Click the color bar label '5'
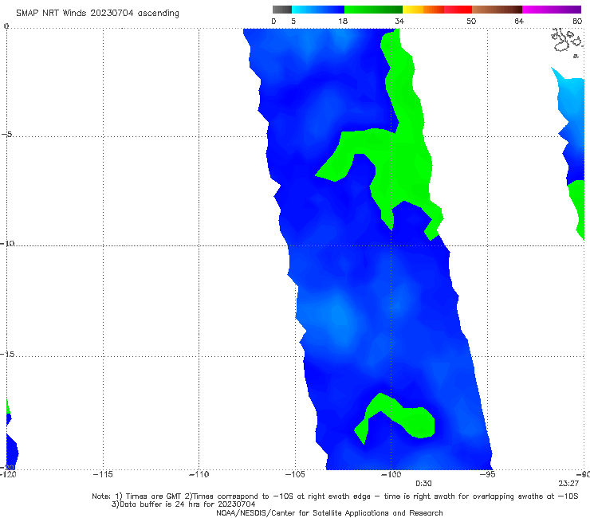 (293, 21)
